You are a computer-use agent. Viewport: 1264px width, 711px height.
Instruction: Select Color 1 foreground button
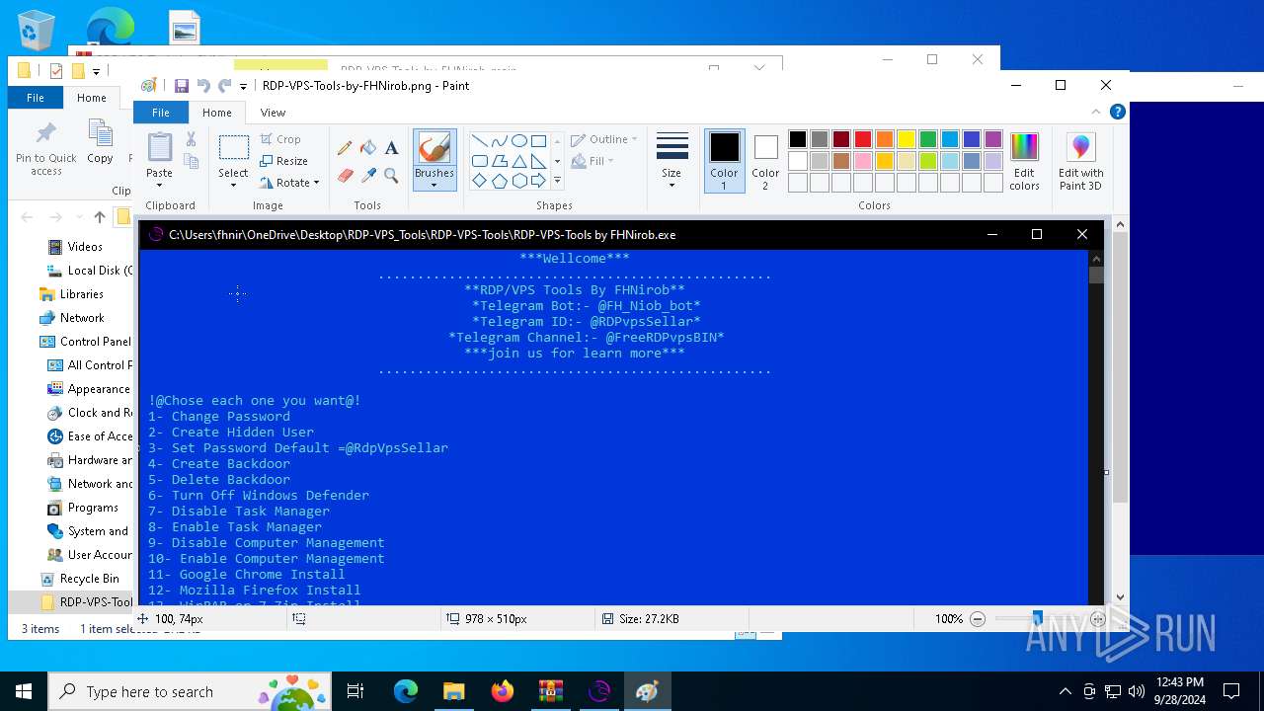pos(724,161)
